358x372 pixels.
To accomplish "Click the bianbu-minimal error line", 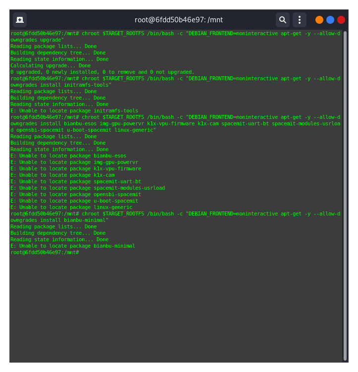I will (73, 246).
